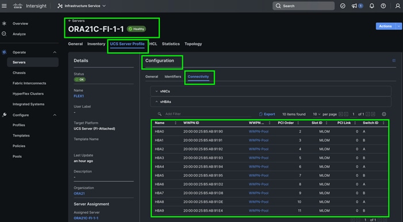
Task: Switch to the Inventory tab
Action: pyautogui.click(x=96, y=44)
